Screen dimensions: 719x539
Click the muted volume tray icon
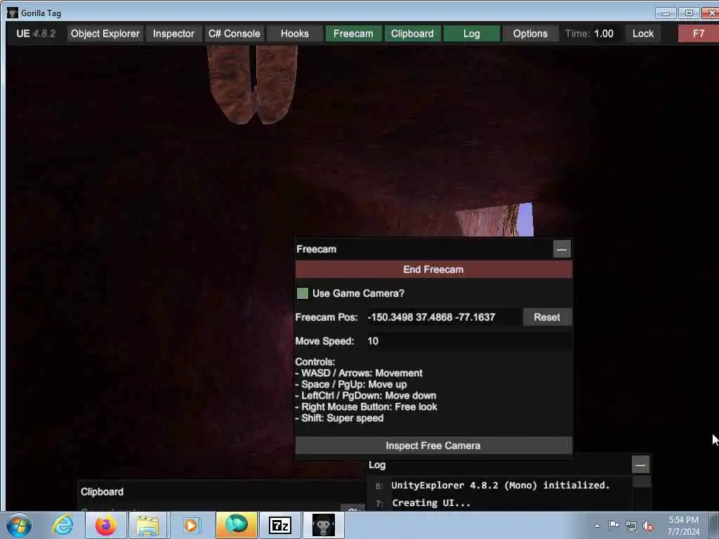(x=648, y=526)
